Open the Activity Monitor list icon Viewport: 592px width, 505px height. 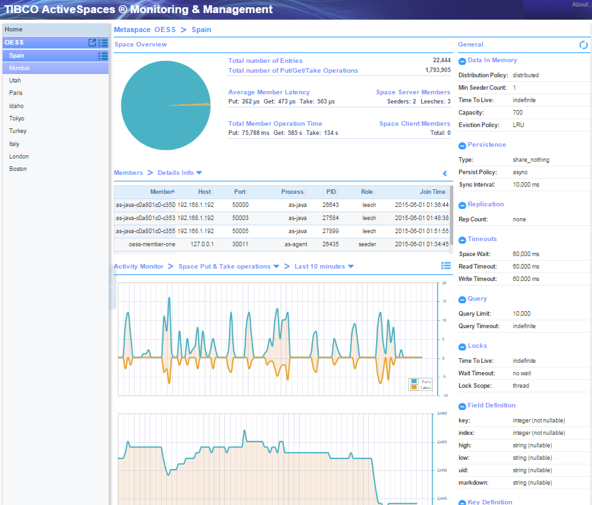point(446,265)
